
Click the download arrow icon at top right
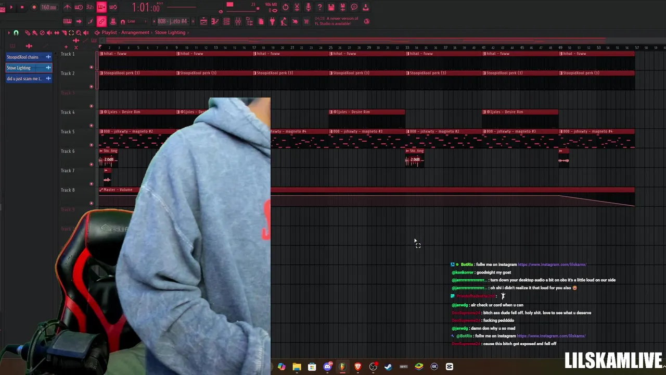pyautogui.click(x=365, y=7)
